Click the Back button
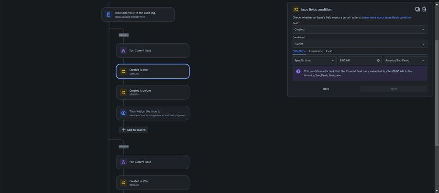 326,89
